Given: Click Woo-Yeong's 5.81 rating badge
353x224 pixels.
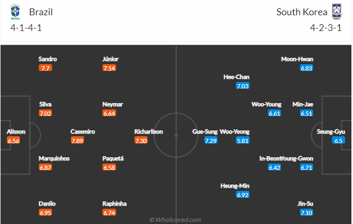Looking at the screenshot, I should 243,140.
